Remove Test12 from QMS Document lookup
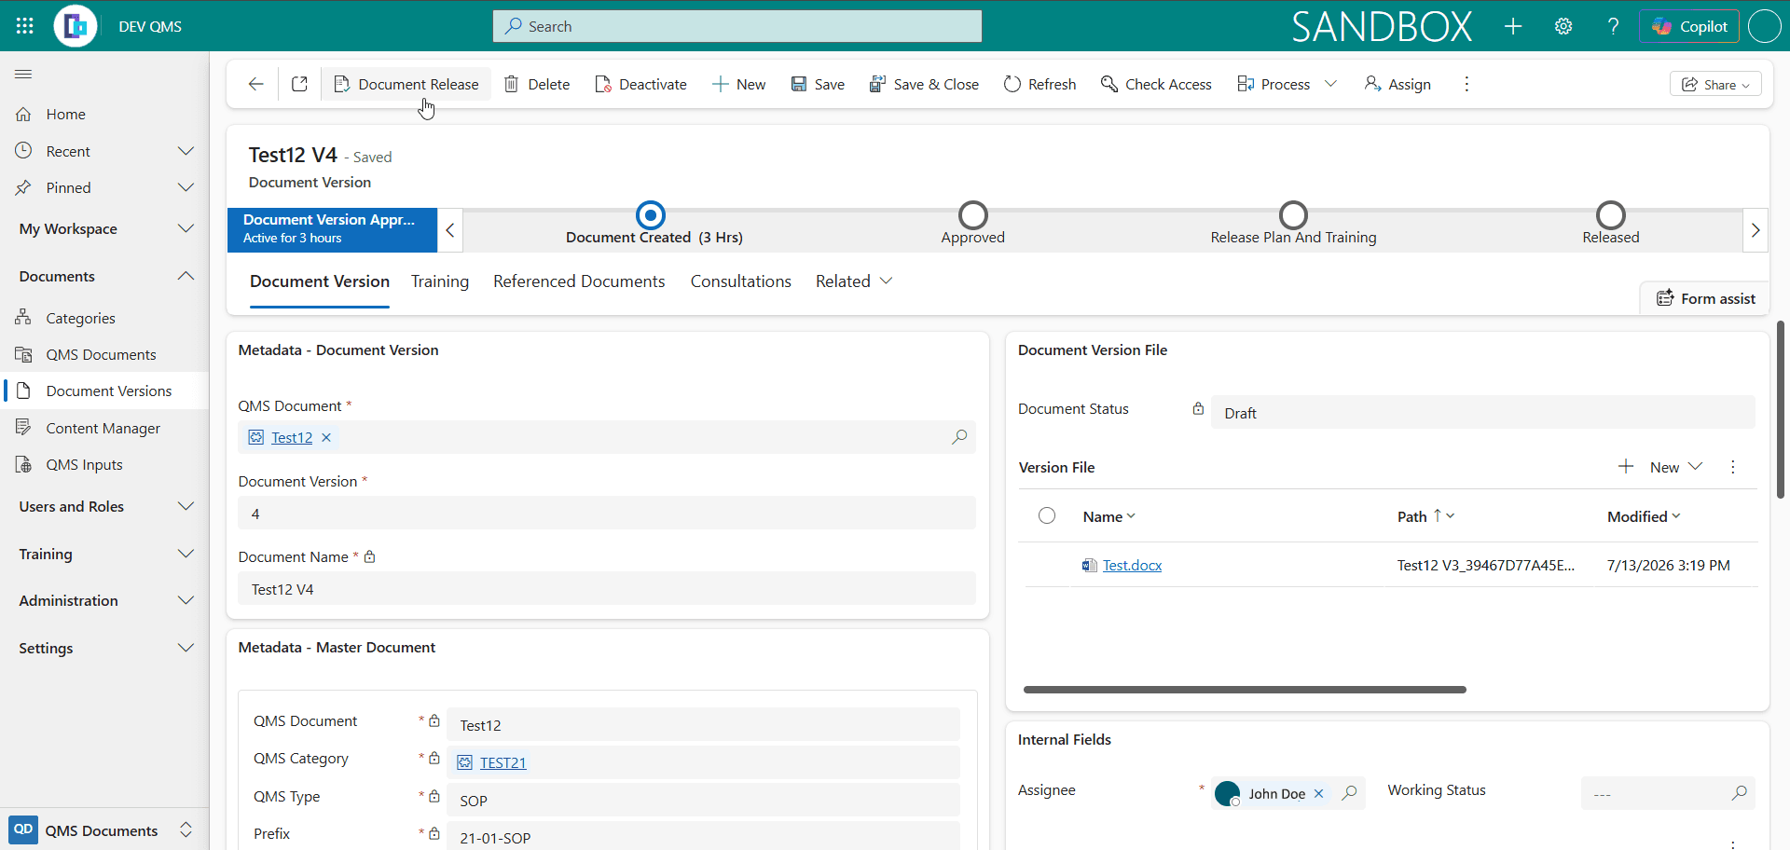The height and width of the screenshot is (850, 1790). point(326,437)
